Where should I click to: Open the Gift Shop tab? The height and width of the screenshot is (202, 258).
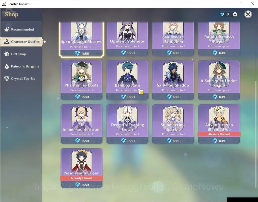click(21, 54)
